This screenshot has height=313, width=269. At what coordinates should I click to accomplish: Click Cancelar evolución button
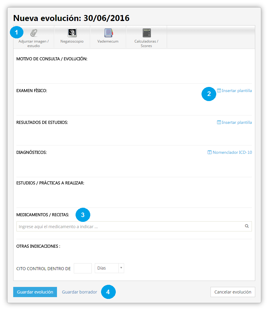click(x=233, y=292)
